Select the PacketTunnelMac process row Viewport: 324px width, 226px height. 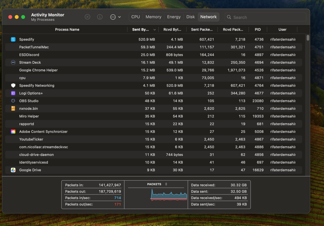(x=154, y=47)
